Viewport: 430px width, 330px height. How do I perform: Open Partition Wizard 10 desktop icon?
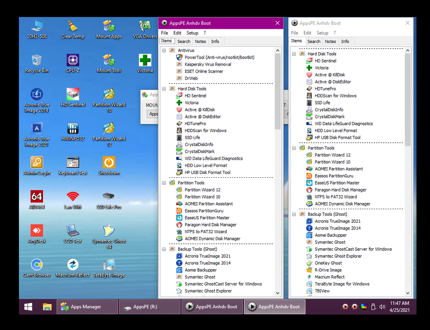click(109, 100)
